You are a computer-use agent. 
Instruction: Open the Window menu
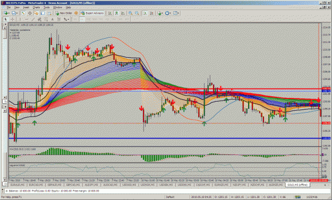57,7
